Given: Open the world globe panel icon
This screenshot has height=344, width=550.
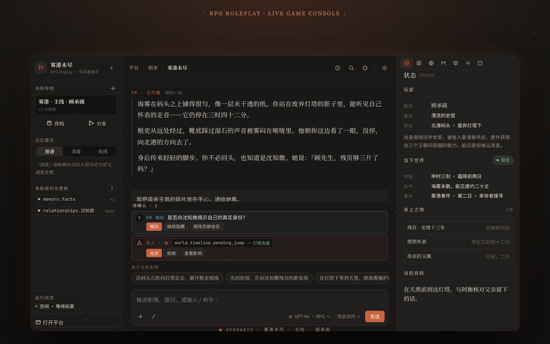Looking at the screenshot, I should coord(431,63).
